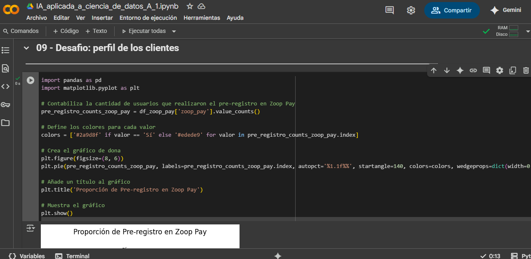Open the code snippets sidebar icon
Viewport: 531px width, 259px height.
coord(5,86)
